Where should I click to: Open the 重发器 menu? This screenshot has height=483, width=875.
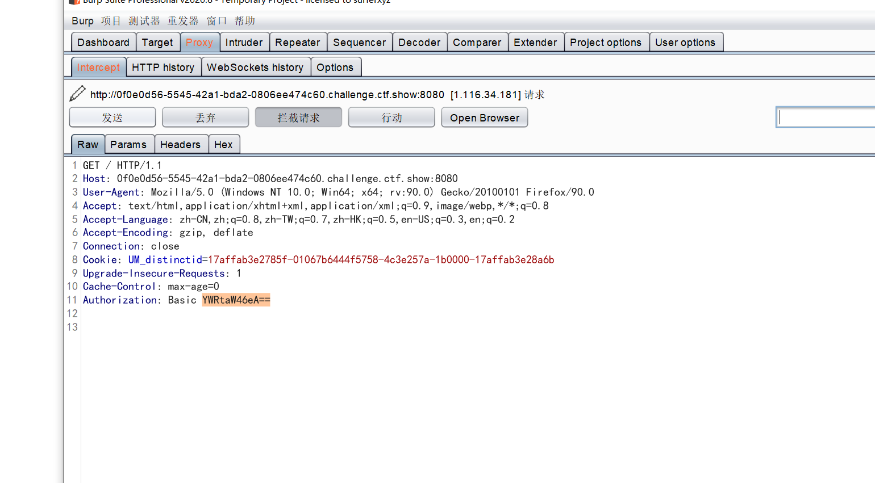[183, 21]
